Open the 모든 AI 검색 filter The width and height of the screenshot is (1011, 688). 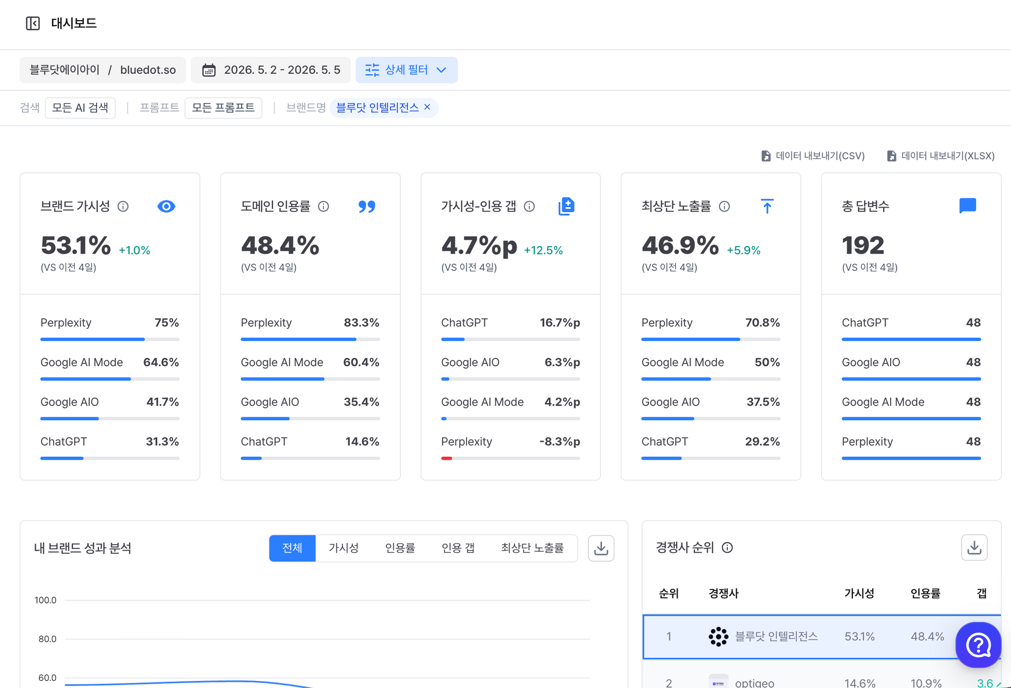click(80, 108)
